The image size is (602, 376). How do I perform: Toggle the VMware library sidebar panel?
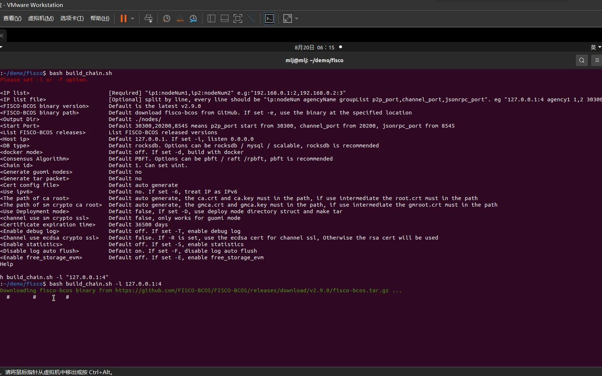pyautogui.click(x=211, y=19)
